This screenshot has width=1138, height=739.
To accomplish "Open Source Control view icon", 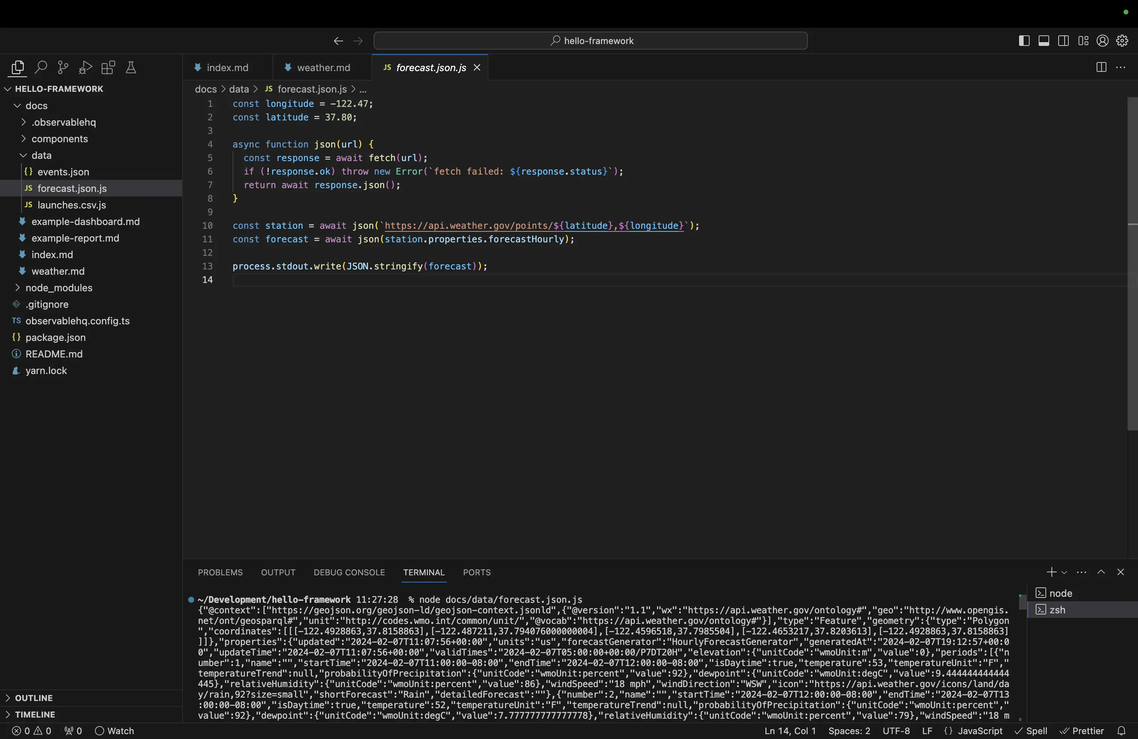I will (x=62, y=67).
